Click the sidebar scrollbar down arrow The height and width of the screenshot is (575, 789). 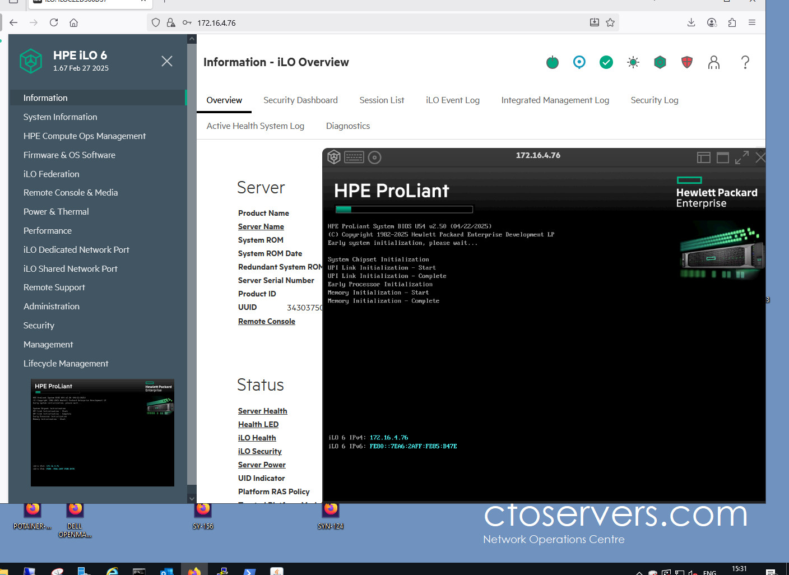(x=192, y=498)
